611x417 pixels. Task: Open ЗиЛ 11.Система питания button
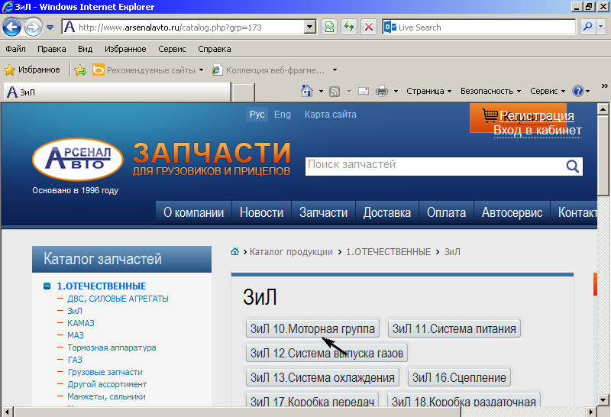coord(454,329)
